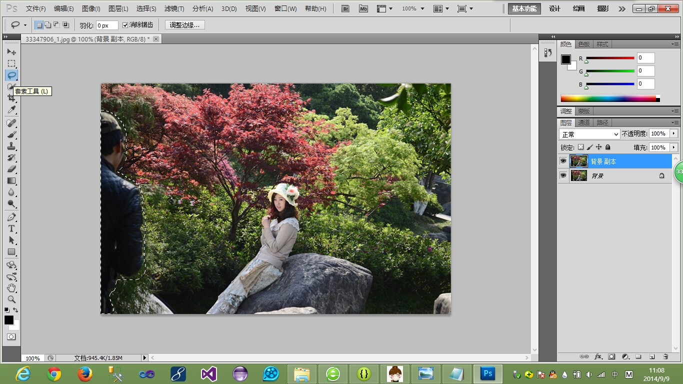The image size is (683, 384).
Task: Select the Gradient tool
Action: click(x=11, y=180)
